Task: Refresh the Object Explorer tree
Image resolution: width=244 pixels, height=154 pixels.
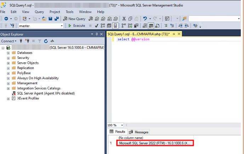Action: click(x=46, y=41)
